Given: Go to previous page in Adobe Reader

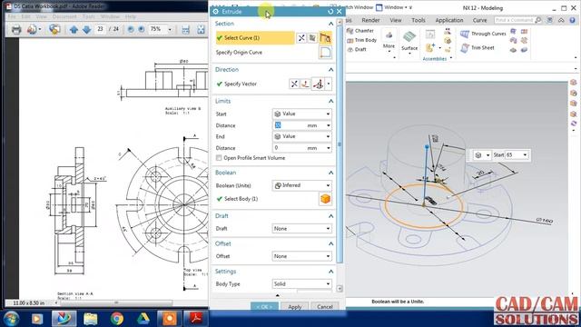Looking at the screenshot, I should [74, 30].
